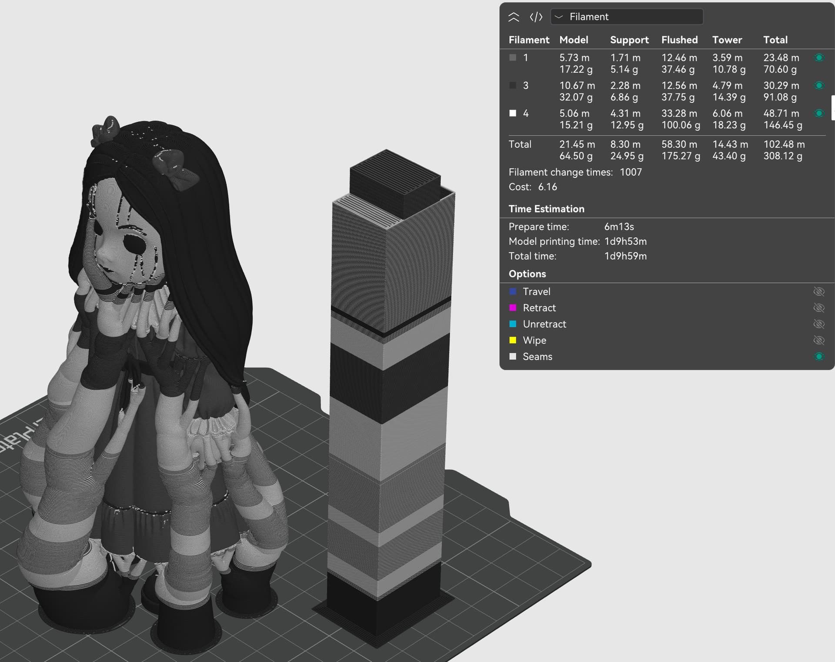Enable Retract display eye icon
The height and width of the screenshot is (662, 835).
819,308
